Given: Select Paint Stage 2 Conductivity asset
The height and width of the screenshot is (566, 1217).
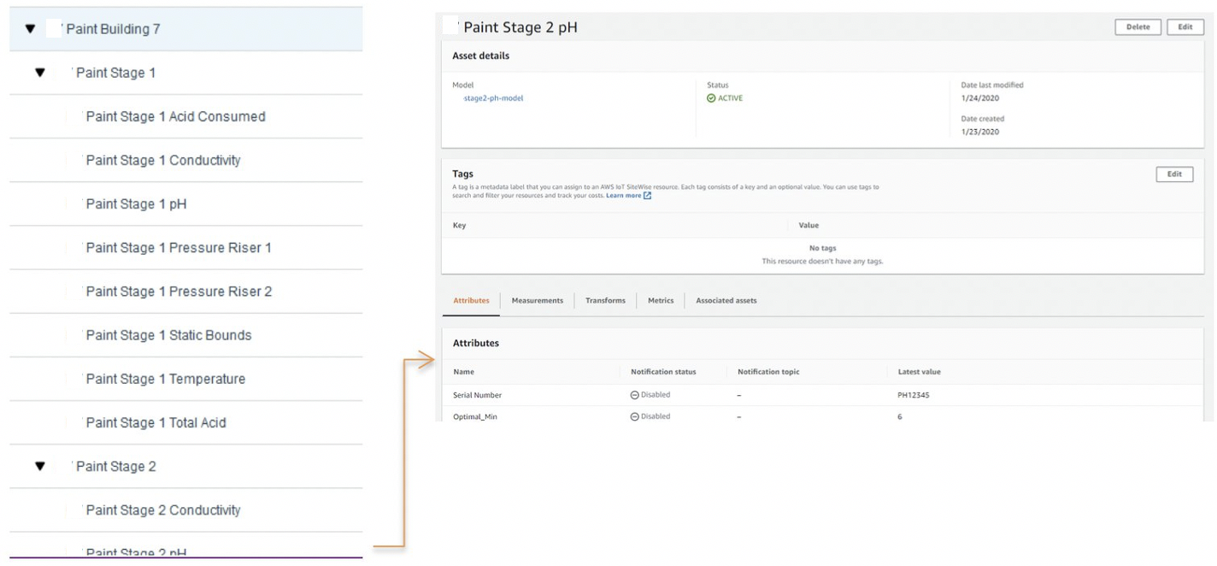Looking at the screenshot, I should pos(162,510).
